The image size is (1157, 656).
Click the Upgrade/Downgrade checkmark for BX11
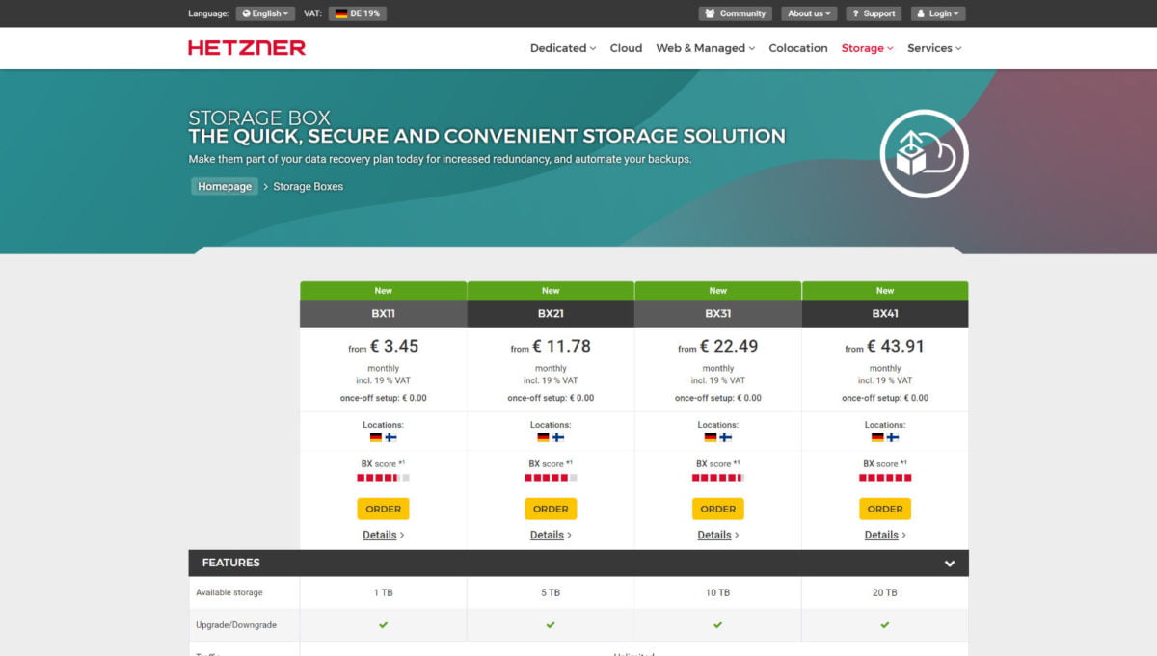click(384, 625)
